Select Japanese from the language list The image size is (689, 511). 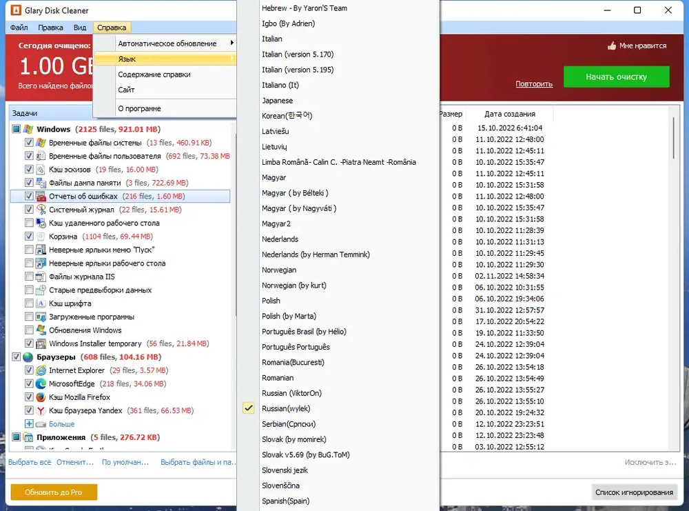coord(277,100)
